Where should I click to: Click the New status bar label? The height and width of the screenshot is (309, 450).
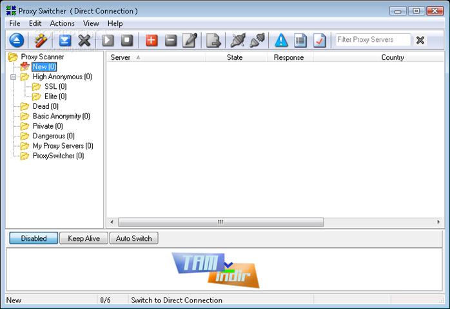coord(14,300)
